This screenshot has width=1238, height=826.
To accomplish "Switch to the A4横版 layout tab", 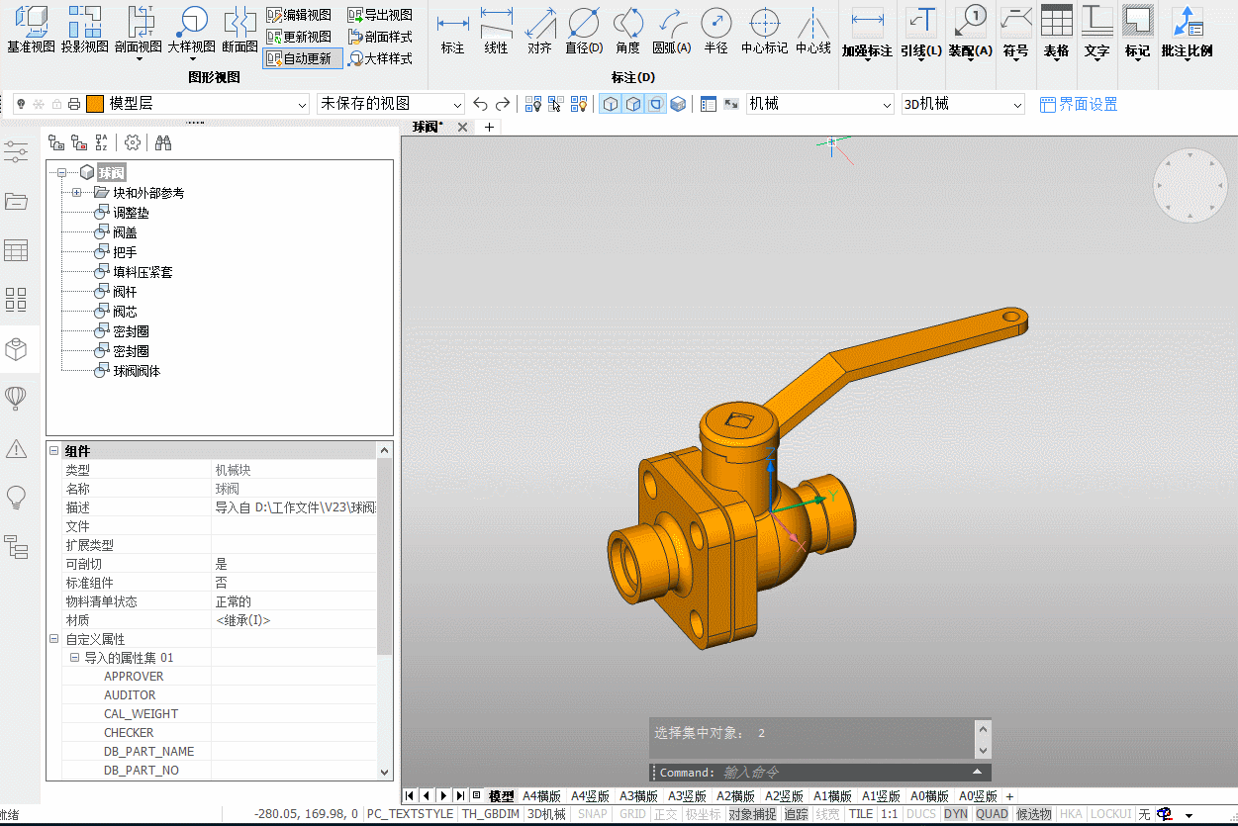I will click(542, 796).
